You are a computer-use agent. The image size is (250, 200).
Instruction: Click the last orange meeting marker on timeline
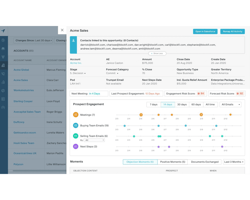[x=230, y=115]
